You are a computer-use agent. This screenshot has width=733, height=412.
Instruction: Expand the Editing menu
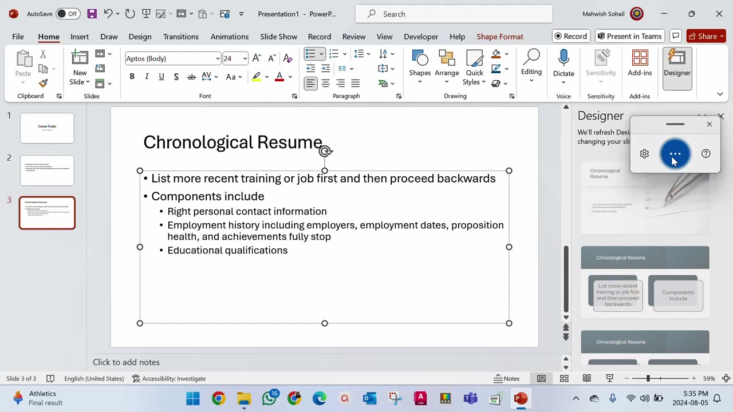pos(531,66)
